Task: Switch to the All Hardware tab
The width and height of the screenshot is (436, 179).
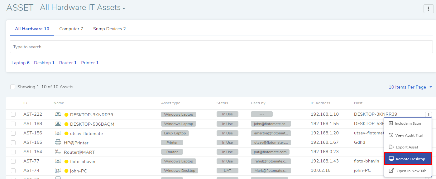Action: (x=32, y=29)
